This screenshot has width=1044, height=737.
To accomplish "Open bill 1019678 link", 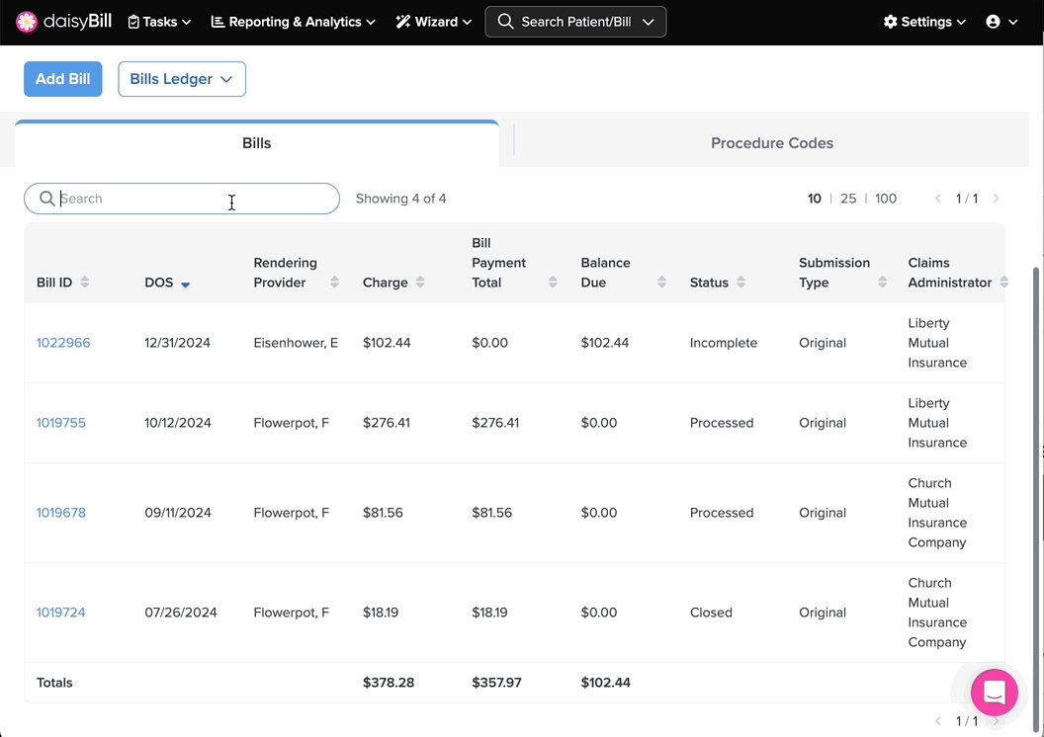I will click(61, 513).
